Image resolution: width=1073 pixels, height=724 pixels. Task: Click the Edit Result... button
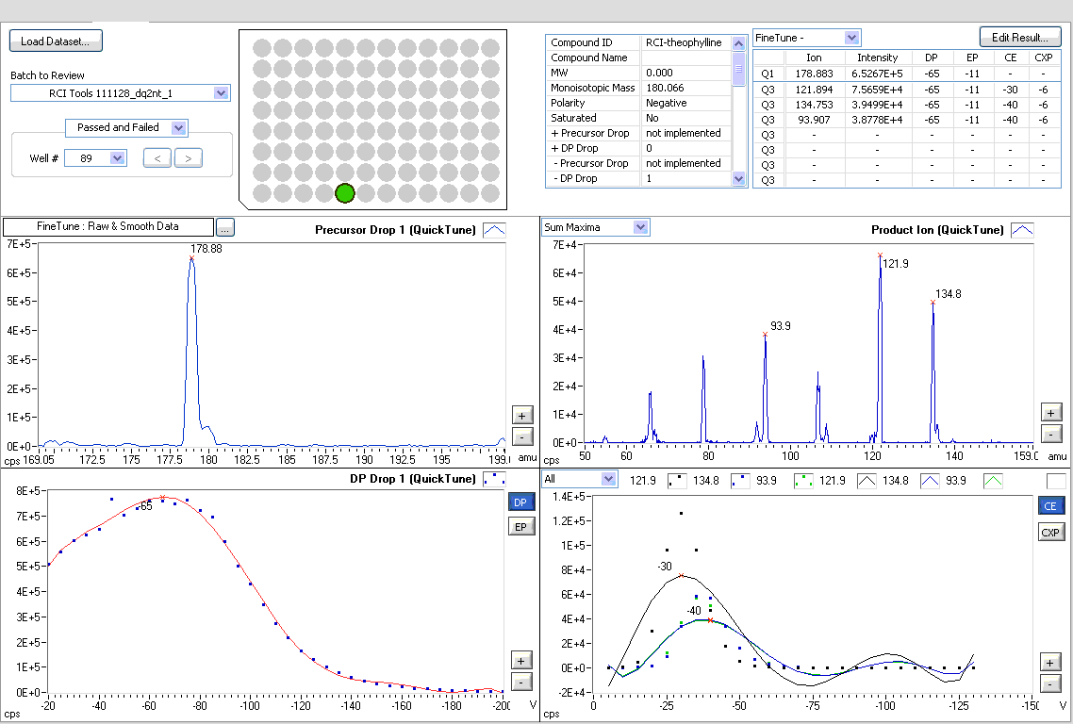[1019, 37]
